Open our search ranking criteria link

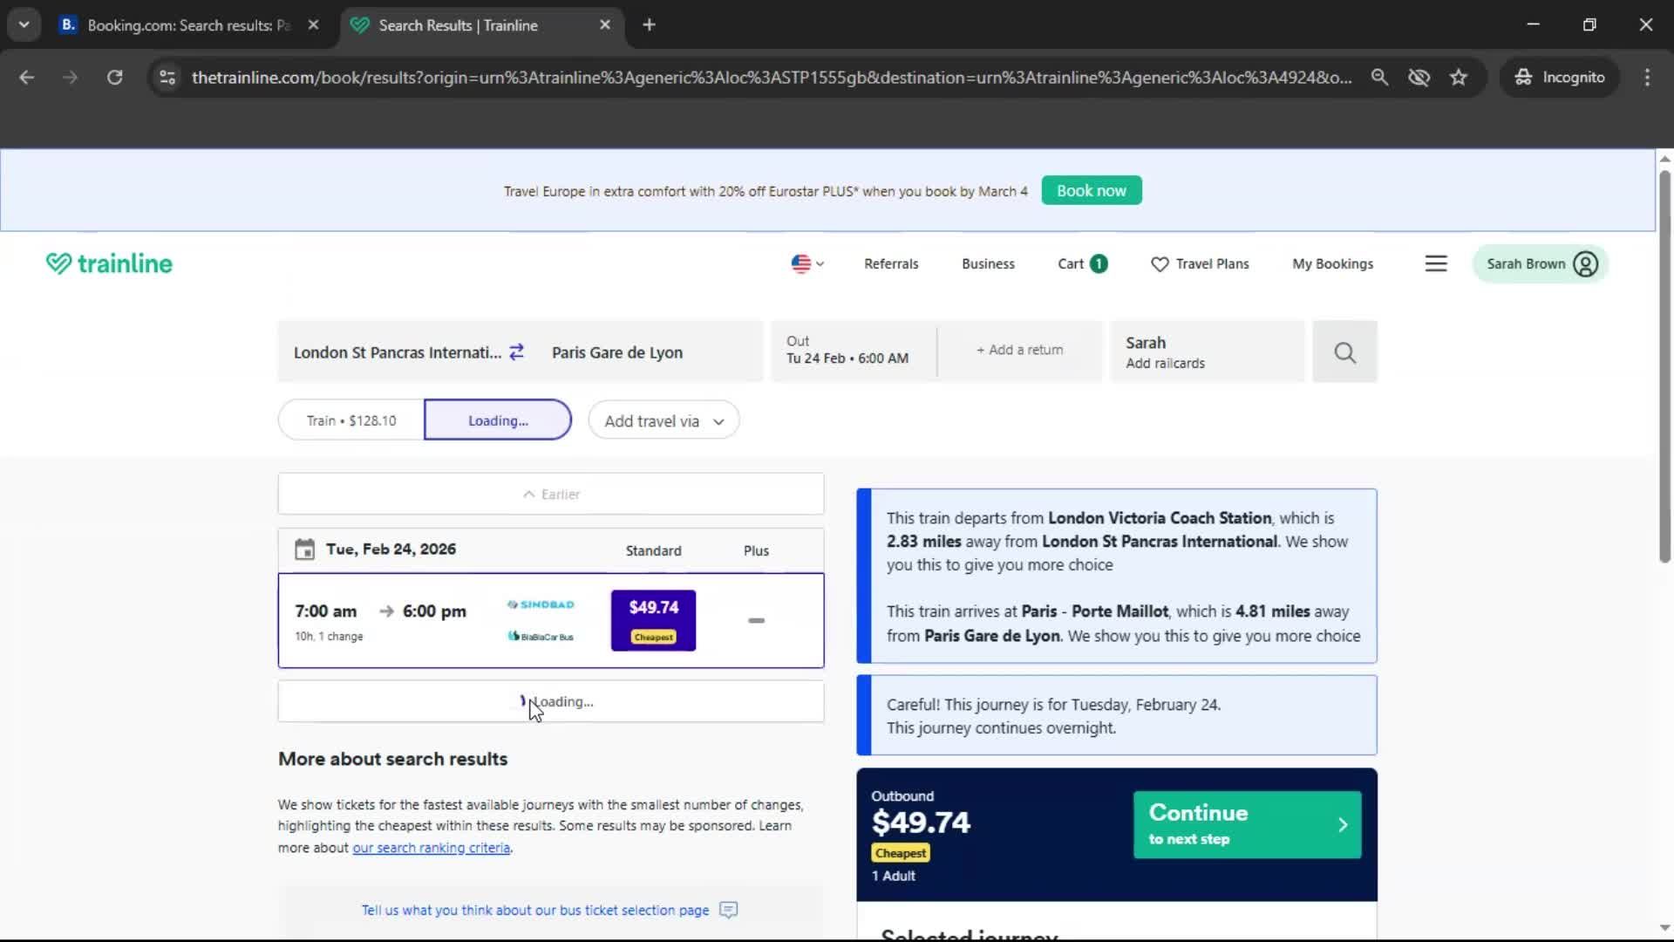pos(431,848)
